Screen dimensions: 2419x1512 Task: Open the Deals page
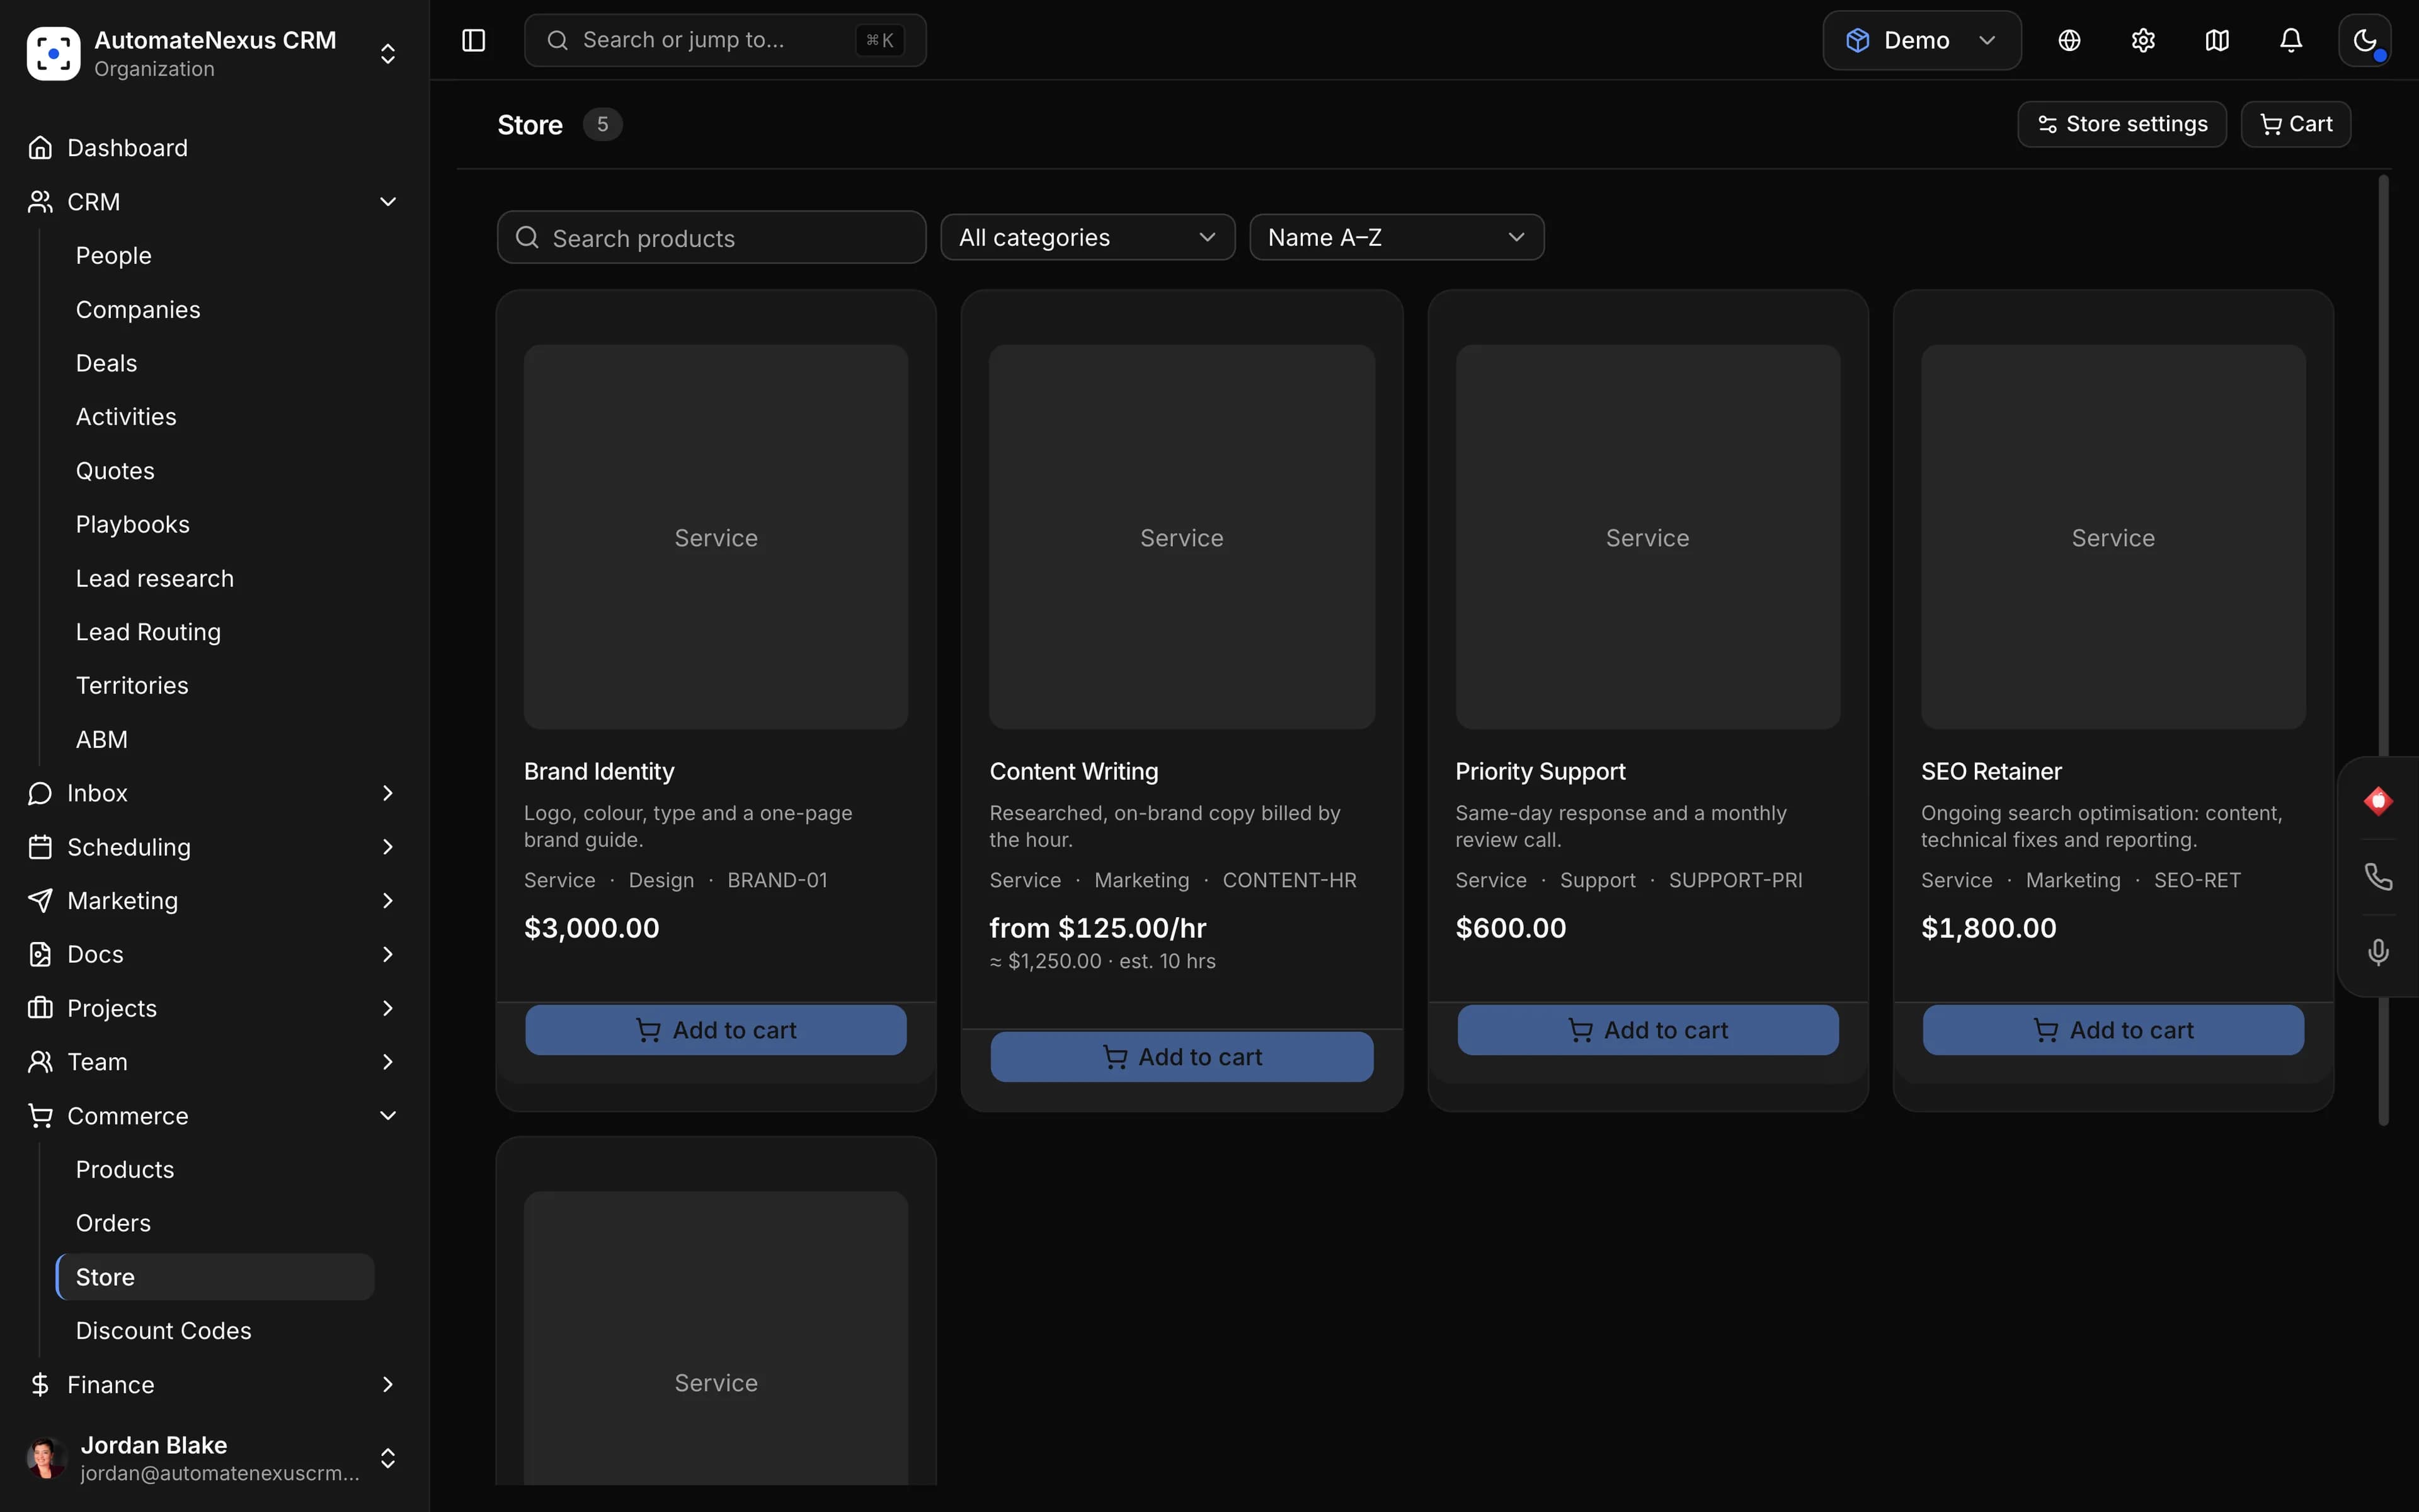coord(107,363)
